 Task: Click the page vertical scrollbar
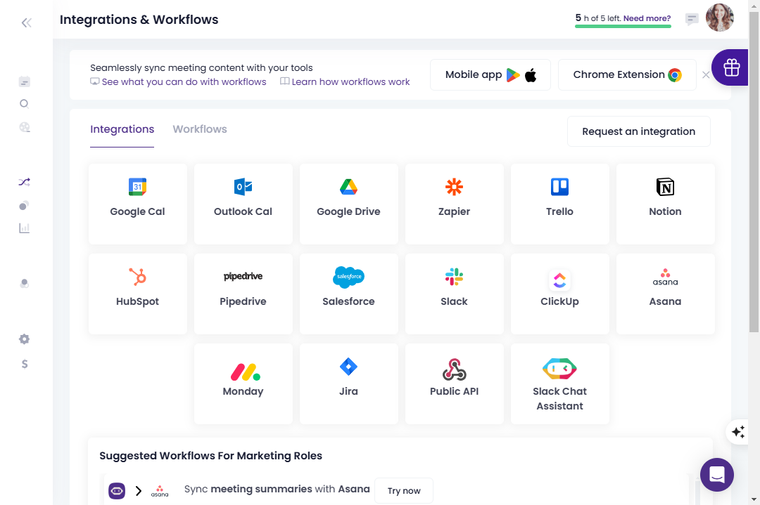(x=754, y=171)
